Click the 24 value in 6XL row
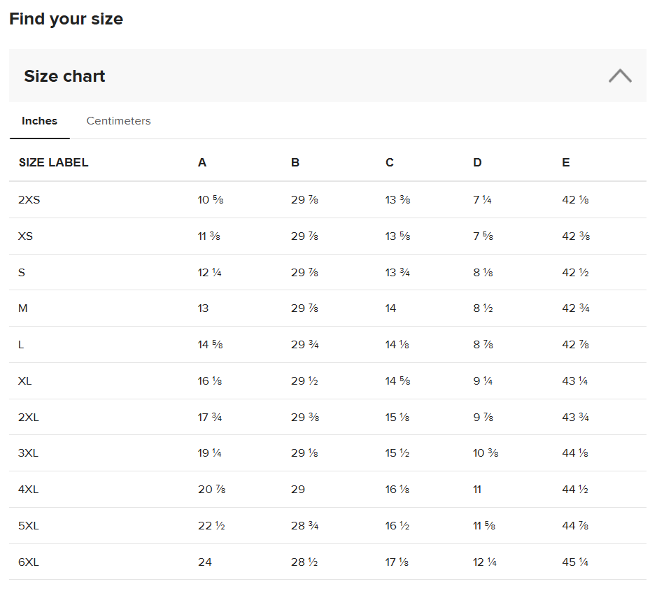This screenshot has width=657, height=591. point(205,562)
